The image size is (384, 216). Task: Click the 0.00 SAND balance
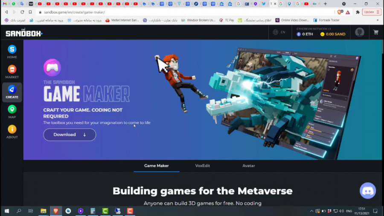[x=332, y=34]
